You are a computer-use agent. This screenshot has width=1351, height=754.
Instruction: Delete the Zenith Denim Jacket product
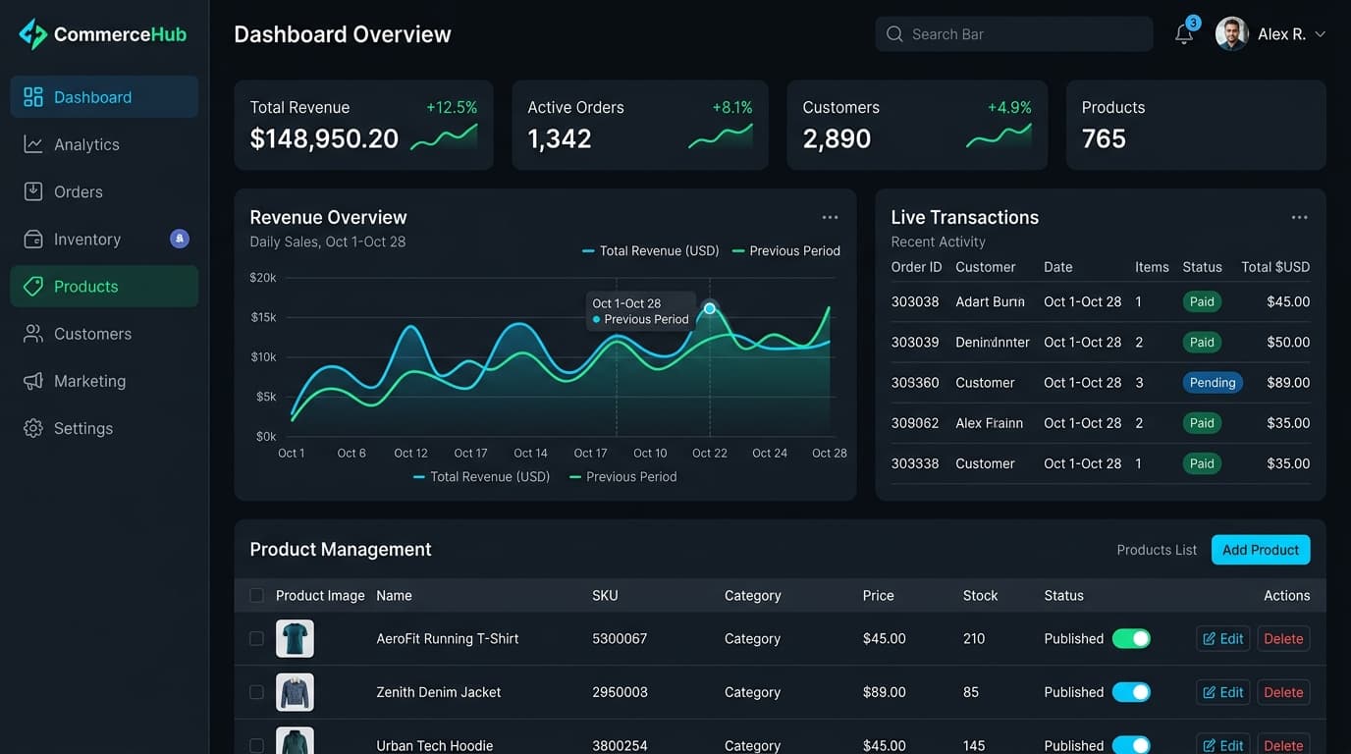click(x=1283, y=692)
